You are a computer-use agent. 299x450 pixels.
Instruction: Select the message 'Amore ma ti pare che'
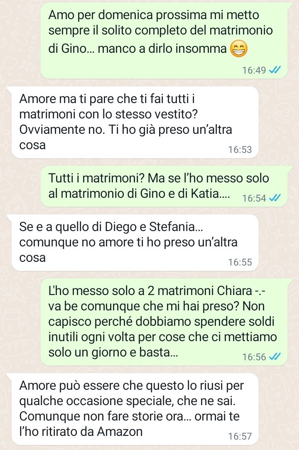pos(135,123)
